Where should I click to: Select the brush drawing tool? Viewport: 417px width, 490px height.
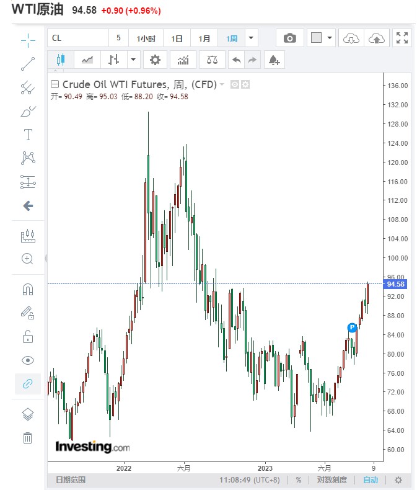[x=28, y=112]
